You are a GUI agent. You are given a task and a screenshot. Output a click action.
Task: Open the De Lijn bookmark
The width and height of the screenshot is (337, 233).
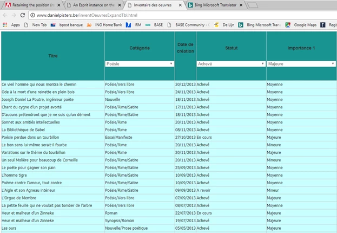click(x=224, y=25)
